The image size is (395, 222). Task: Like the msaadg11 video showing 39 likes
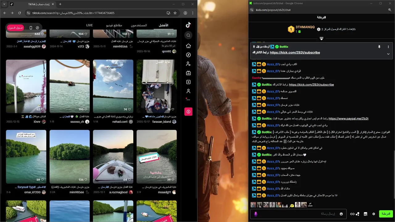coord(173,179)
